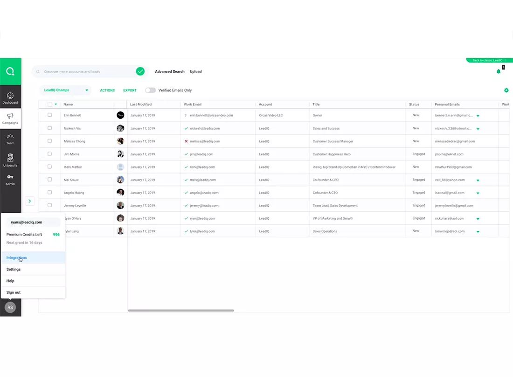The width and height of the screenshot is (513, 377).
Task: Click the verified check beside tyler@leadiq.com
Action: pos(186,231)
